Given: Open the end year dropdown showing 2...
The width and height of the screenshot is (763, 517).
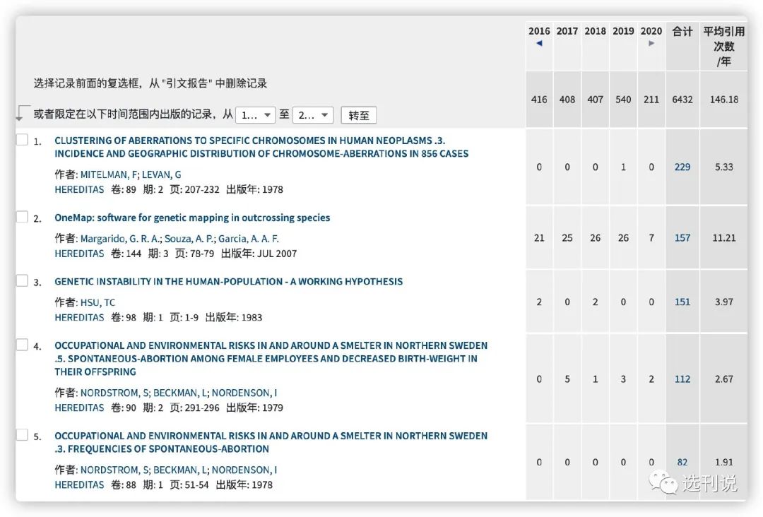Looking at the screenshot, I should pyautogui.click(x=313, y=115).
